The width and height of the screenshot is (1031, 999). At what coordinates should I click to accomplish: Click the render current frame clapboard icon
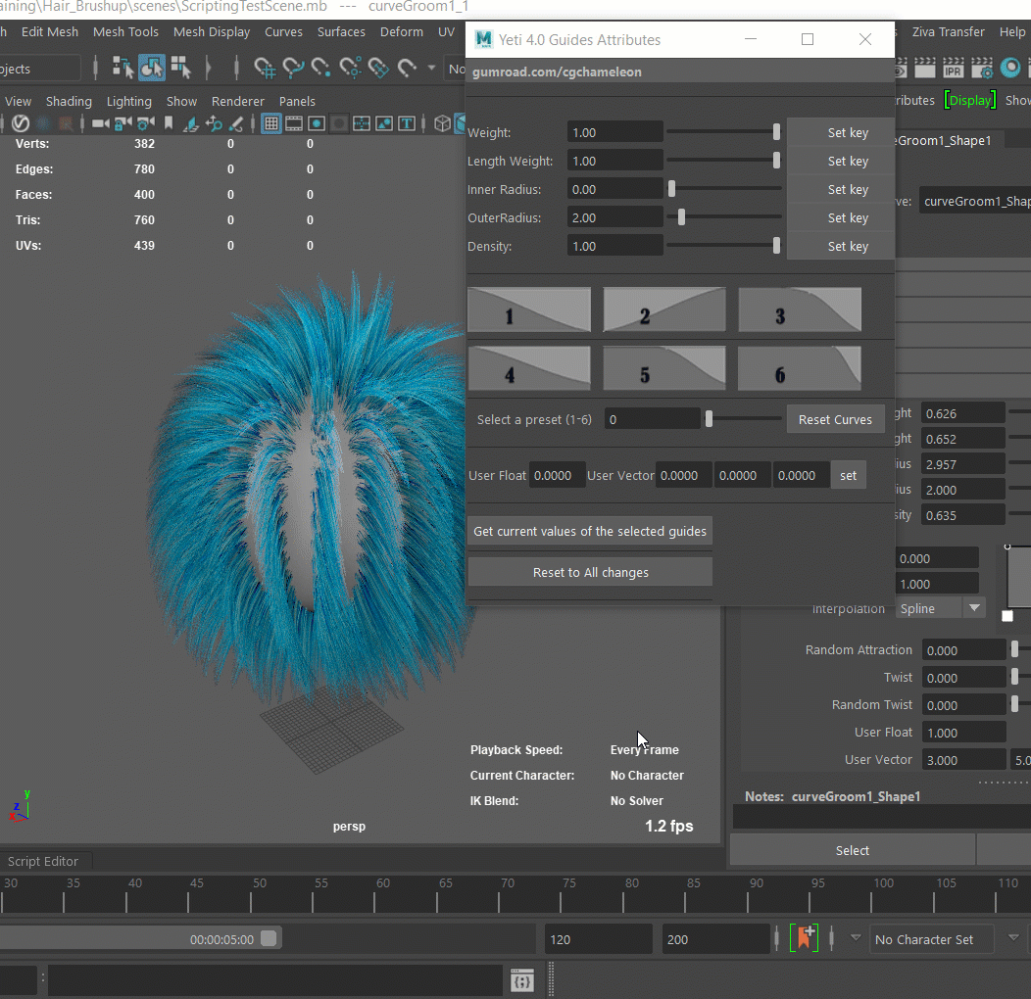[x=924, y=68]
